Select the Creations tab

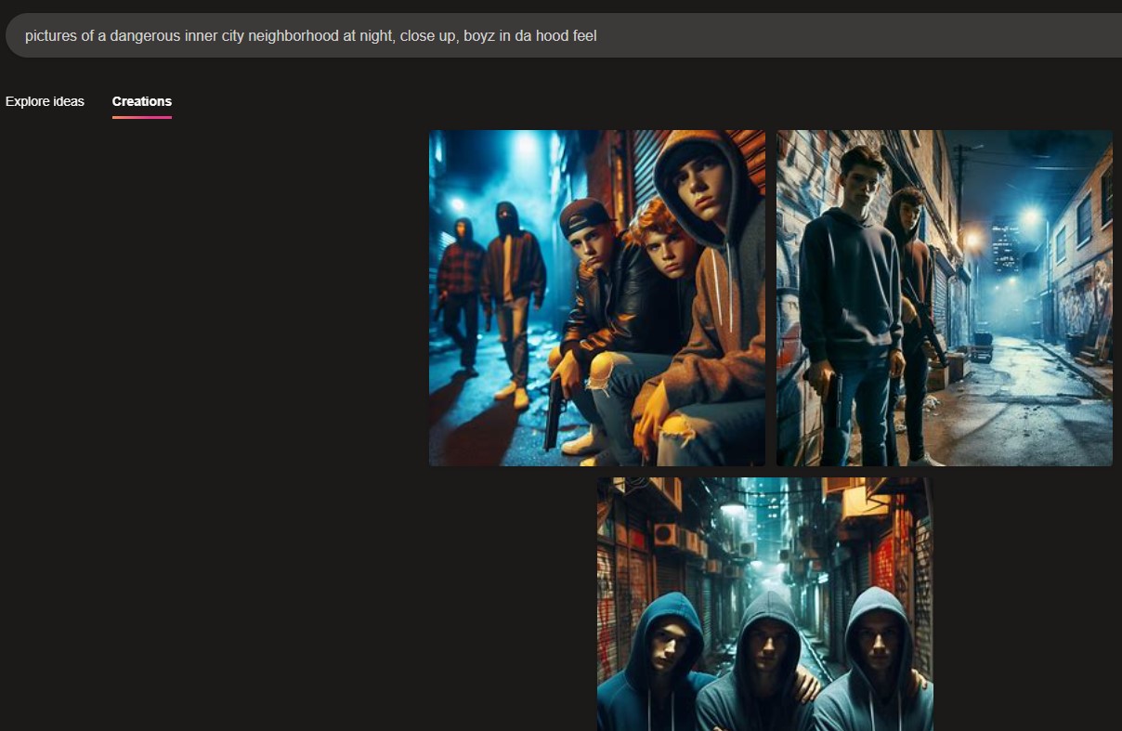point(142,101)
